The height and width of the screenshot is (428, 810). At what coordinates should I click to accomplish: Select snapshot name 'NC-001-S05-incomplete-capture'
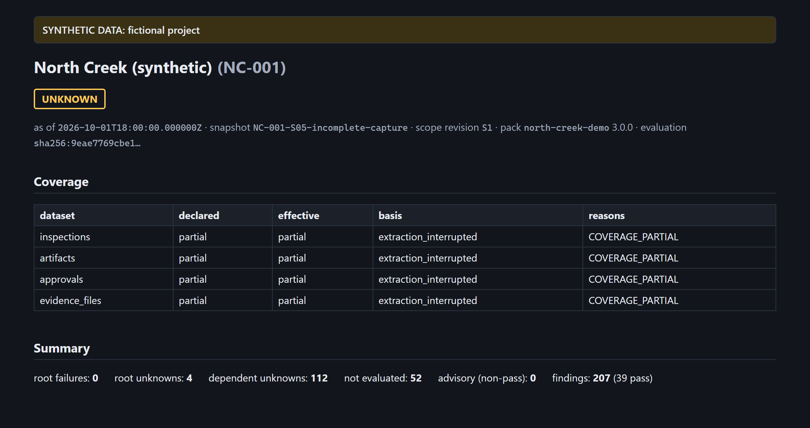(330, 128)
